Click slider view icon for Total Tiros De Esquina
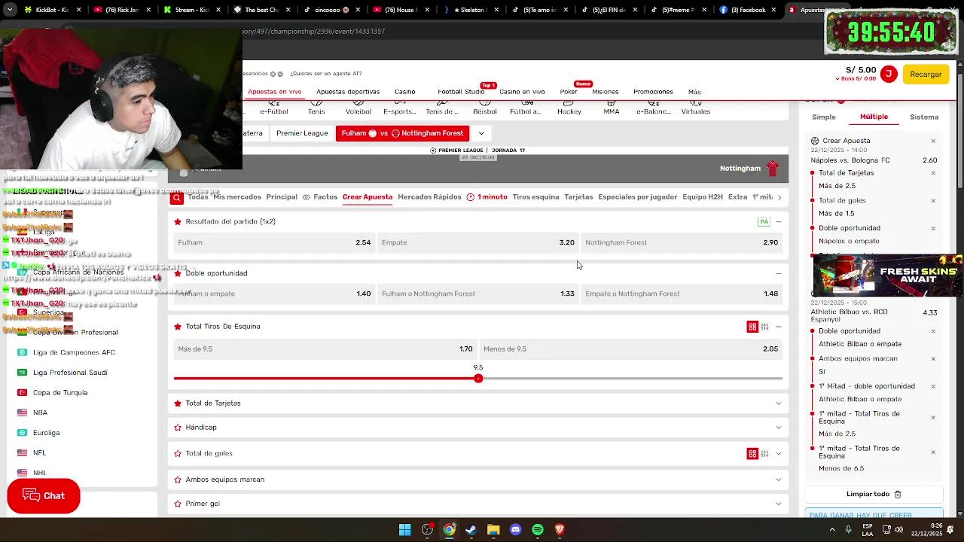 tap(764, 326)
